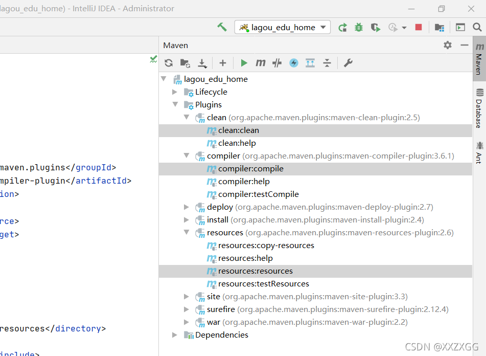
Task: Open the run anything window icon
Action: [460, 28]
